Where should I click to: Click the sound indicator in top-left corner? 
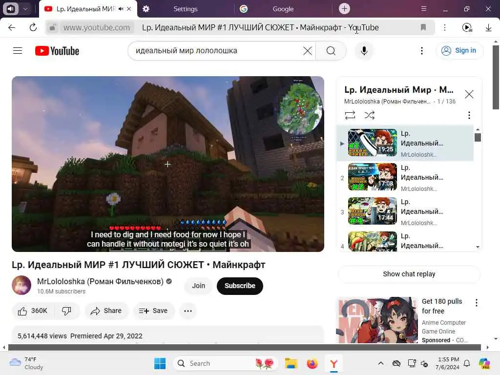[x=11, y=9]
